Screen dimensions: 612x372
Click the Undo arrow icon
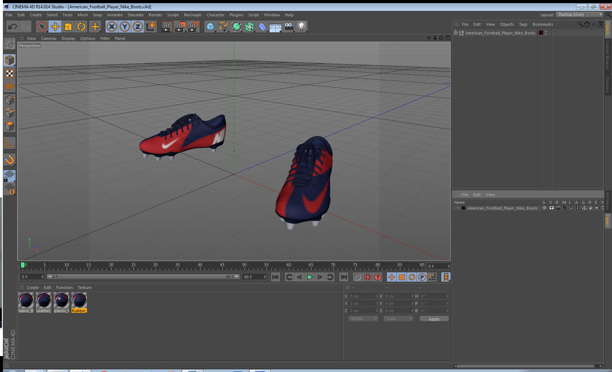pyautogui.click(x=13, y=26)
